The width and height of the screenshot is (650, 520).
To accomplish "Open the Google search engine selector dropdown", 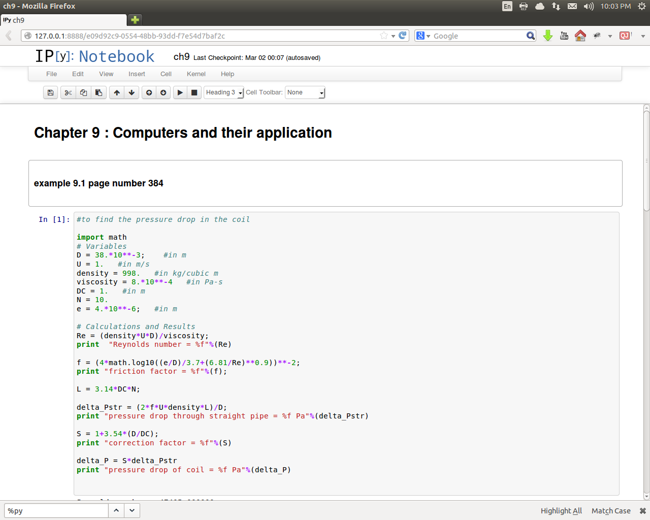I will tap(423, 36).
